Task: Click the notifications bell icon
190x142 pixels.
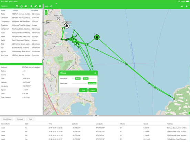Action: (x=21, y=6)
